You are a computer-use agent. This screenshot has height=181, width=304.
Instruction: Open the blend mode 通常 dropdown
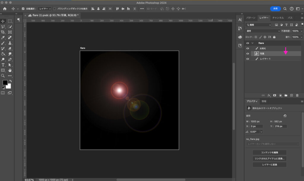click(263, 31)
